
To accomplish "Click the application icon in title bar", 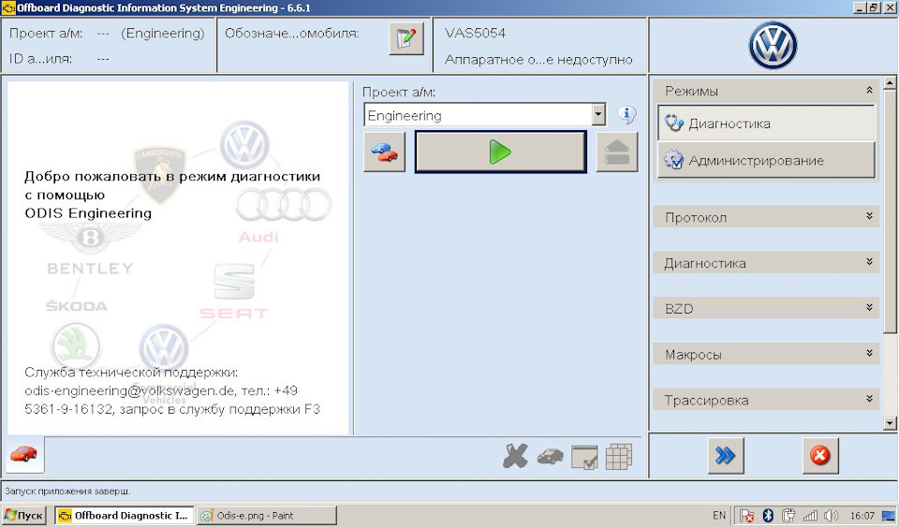I will (8, 8).
